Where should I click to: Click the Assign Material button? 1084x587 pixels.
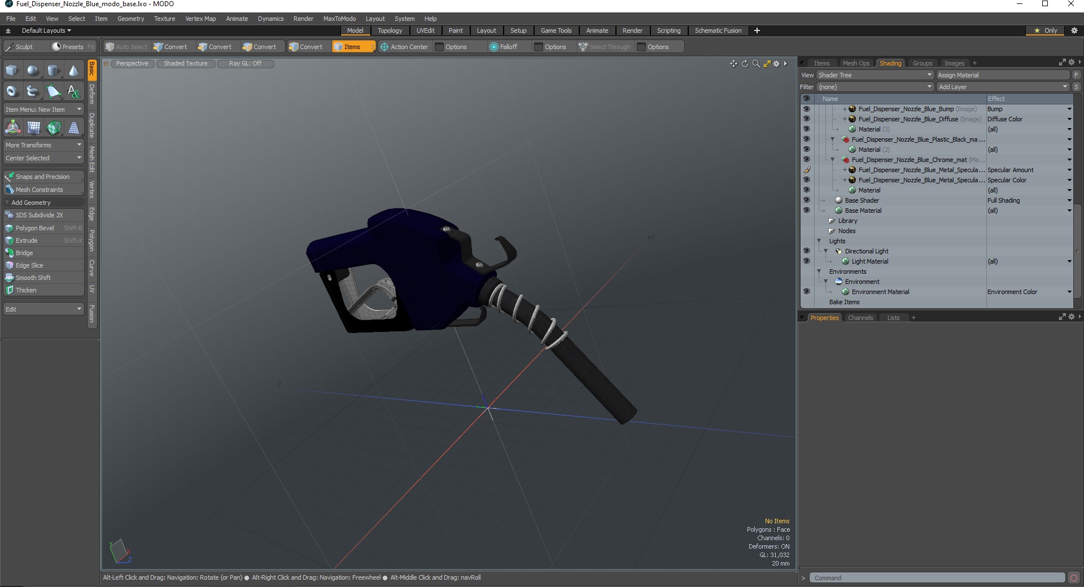click(1003, 75)
